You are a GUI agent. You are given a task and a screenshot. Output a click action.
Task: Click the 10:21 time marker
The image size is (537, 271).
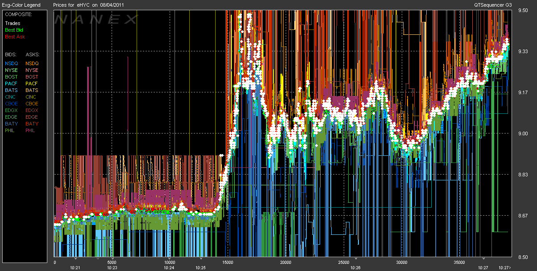click(75, 268)
